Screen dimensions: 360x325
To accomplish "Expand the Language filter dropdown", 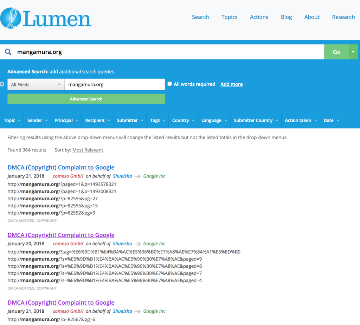I will 214,120.
